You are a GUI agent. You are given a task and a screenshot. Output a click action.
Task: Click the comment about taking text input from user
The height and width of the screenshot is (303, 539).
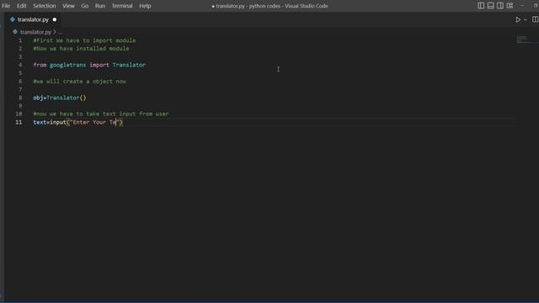coord(101,114)
